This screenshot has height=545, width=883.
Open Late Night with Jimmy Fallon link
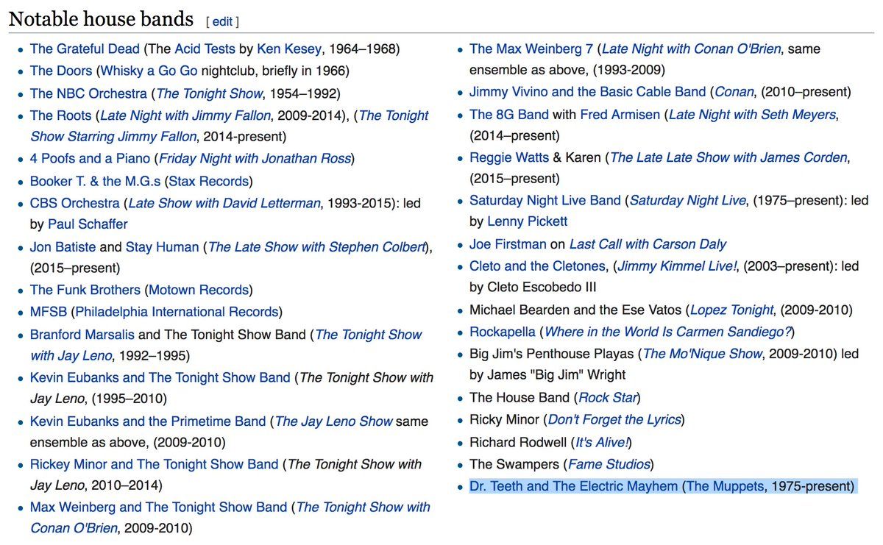click(x=185, y=115)
